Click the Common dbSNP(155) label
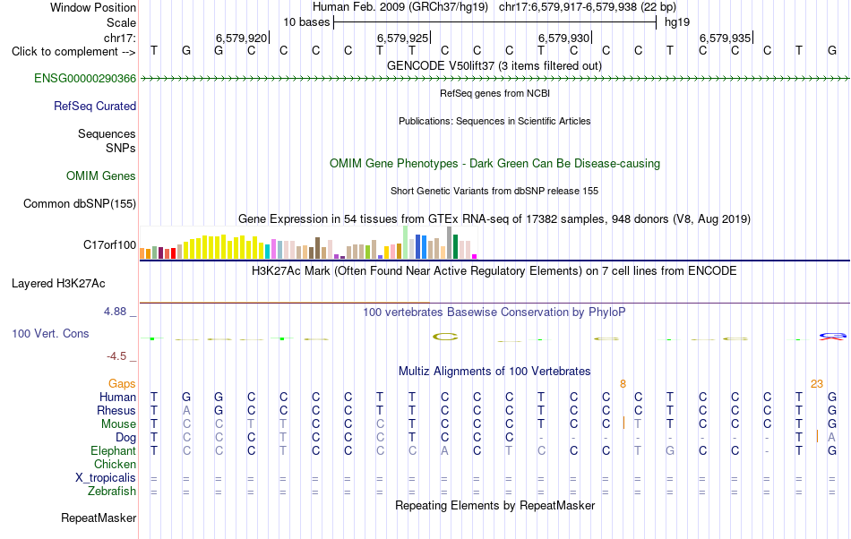851x539 pixels. [x=80, y=204]
